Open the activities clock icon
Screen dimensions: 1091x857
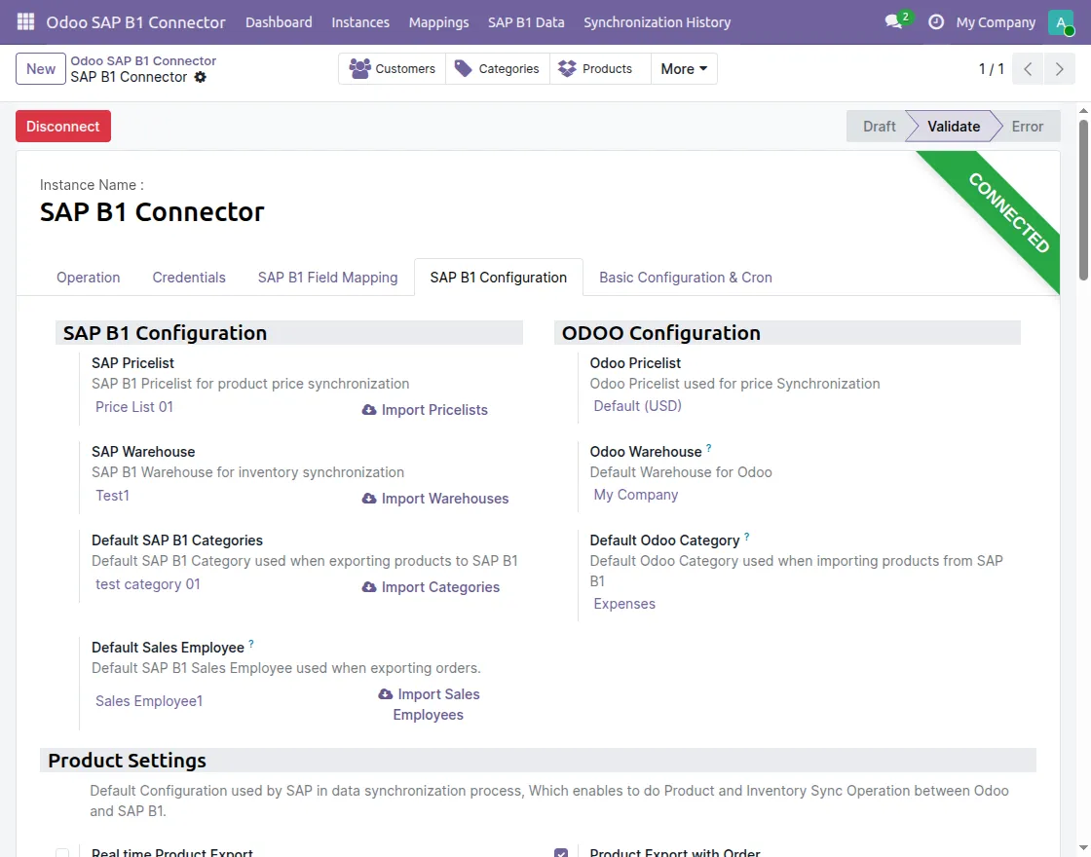[x=936, y=22]
